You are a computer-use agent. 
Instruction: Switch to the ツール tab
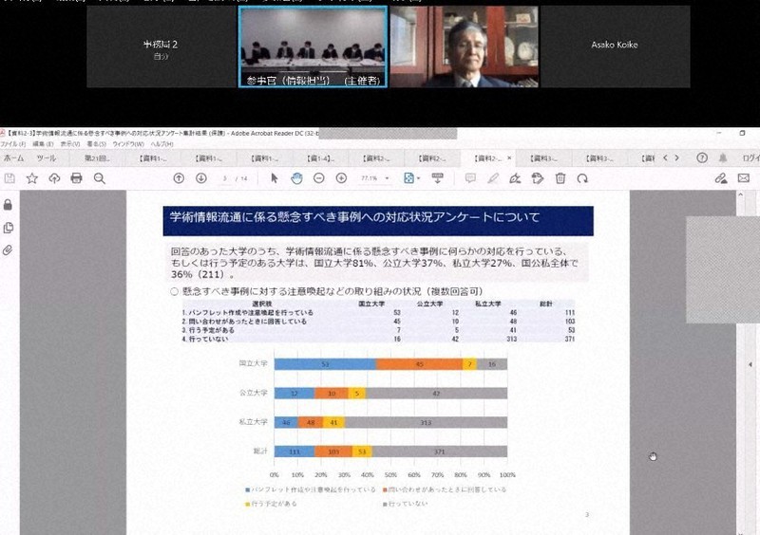point(47,158)
